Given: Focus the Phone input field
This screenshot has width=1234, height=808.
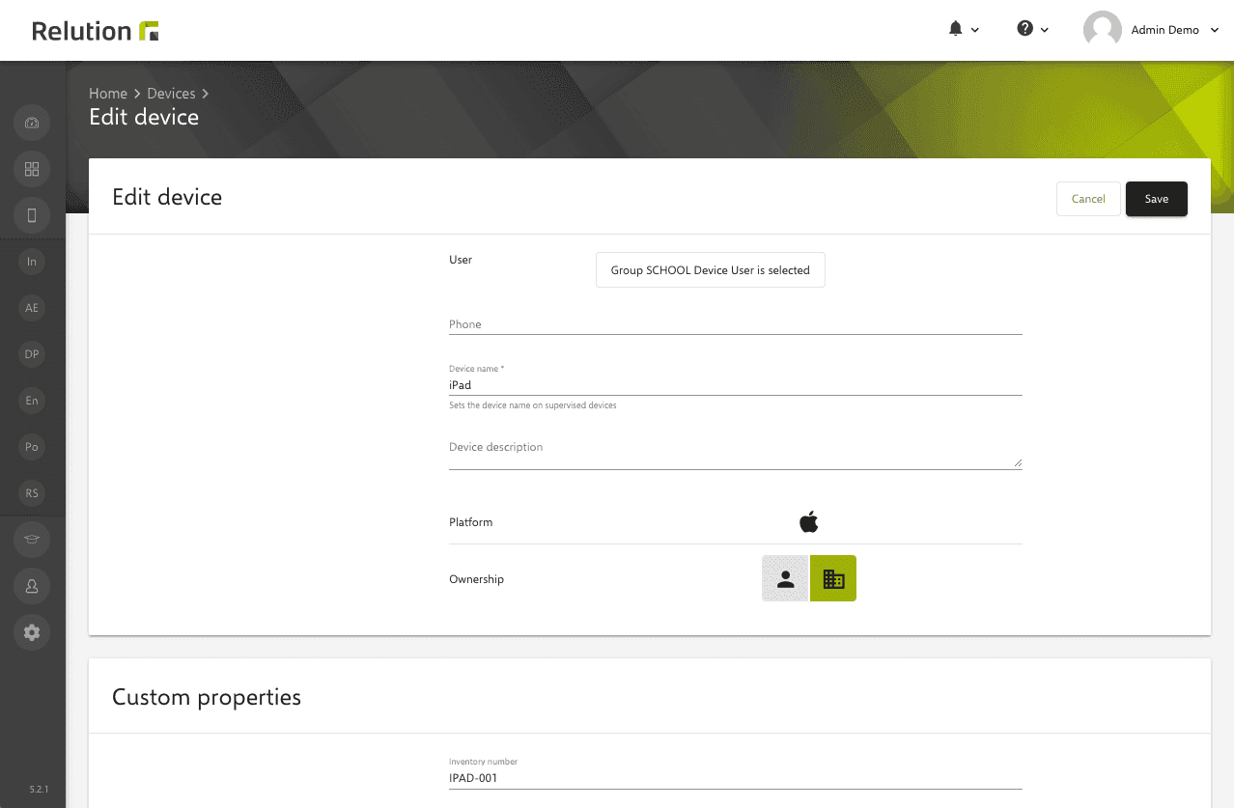Looking at the screenshot, I should [x=736, y=324].
